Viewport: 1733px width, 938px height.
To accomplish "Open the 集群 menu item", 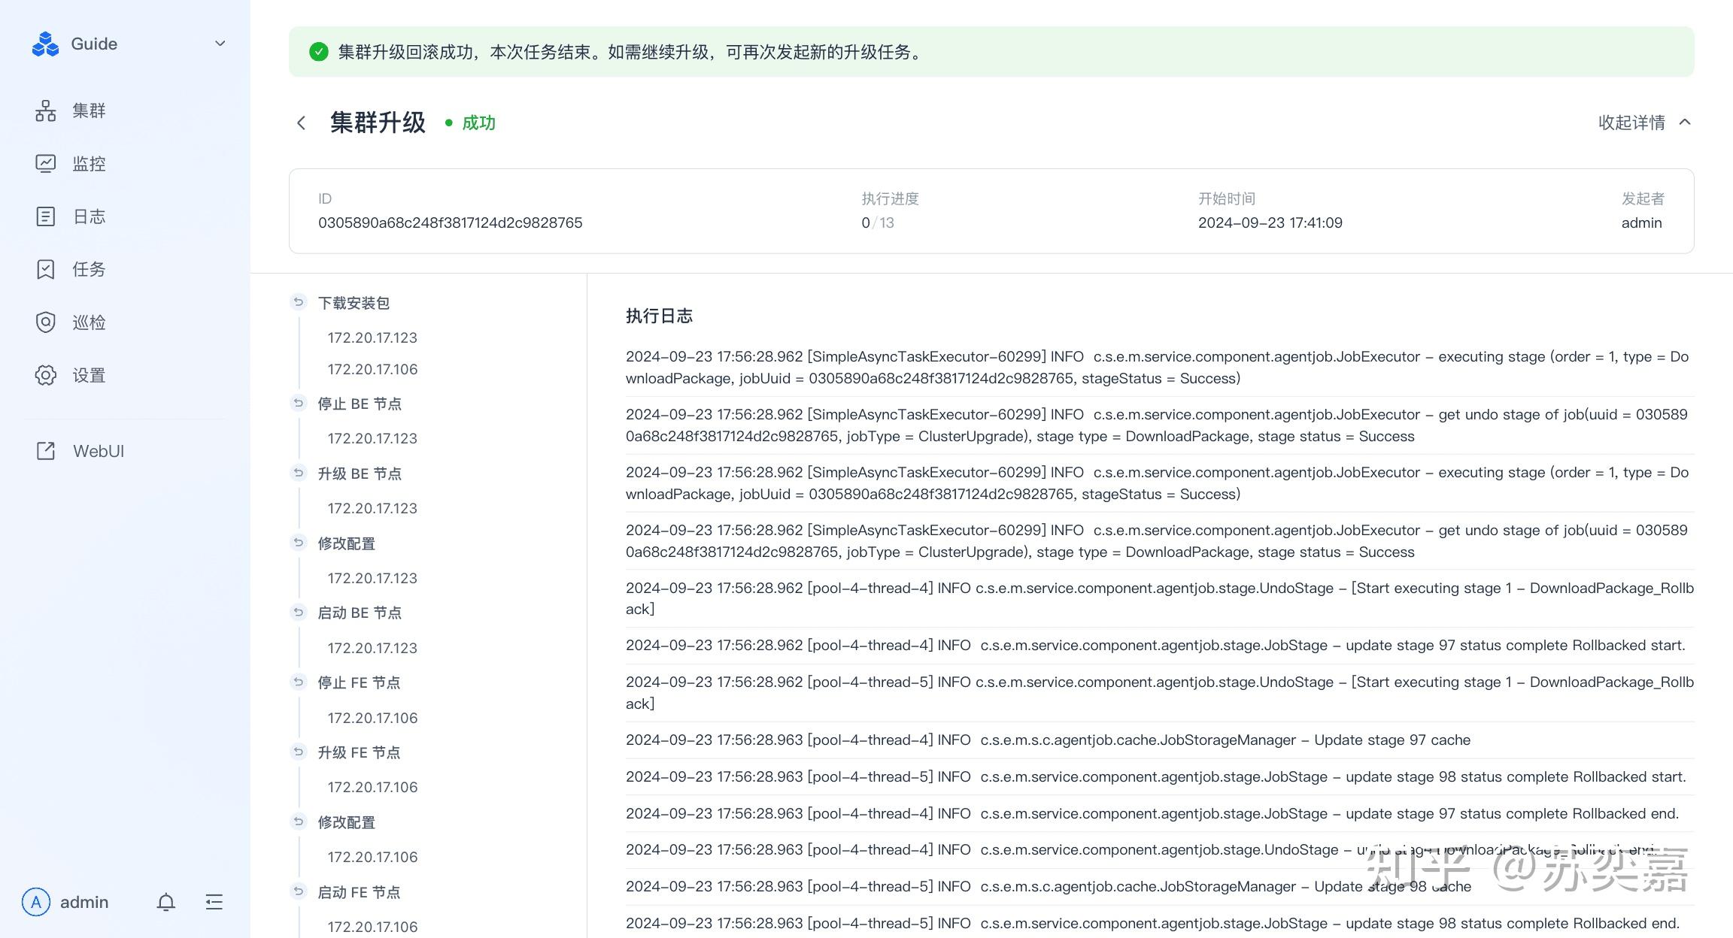I will click(x=88, y=111).
